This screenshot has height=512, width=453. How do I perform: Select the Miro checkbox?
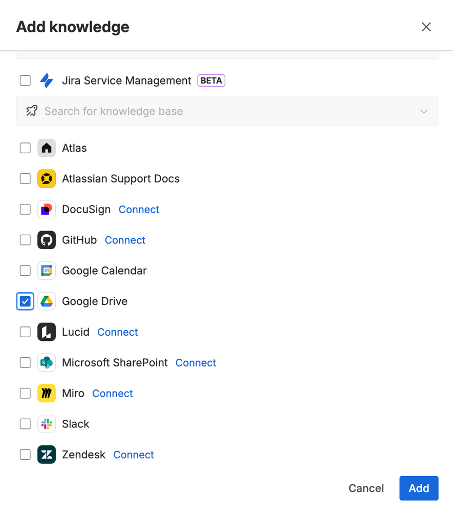tap(25, 393)
